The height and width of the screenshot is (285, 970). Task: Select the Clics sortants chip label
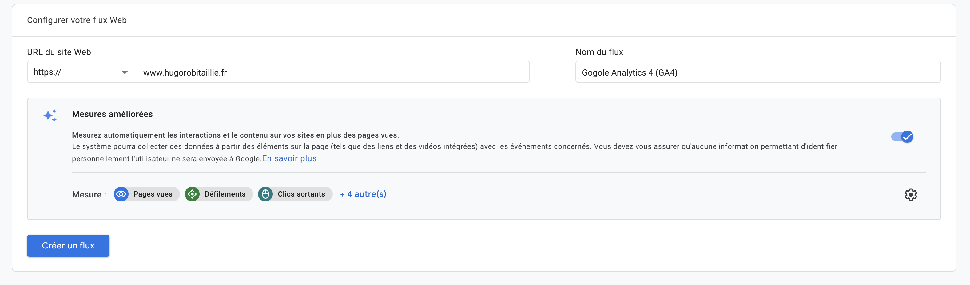(301, 194)
